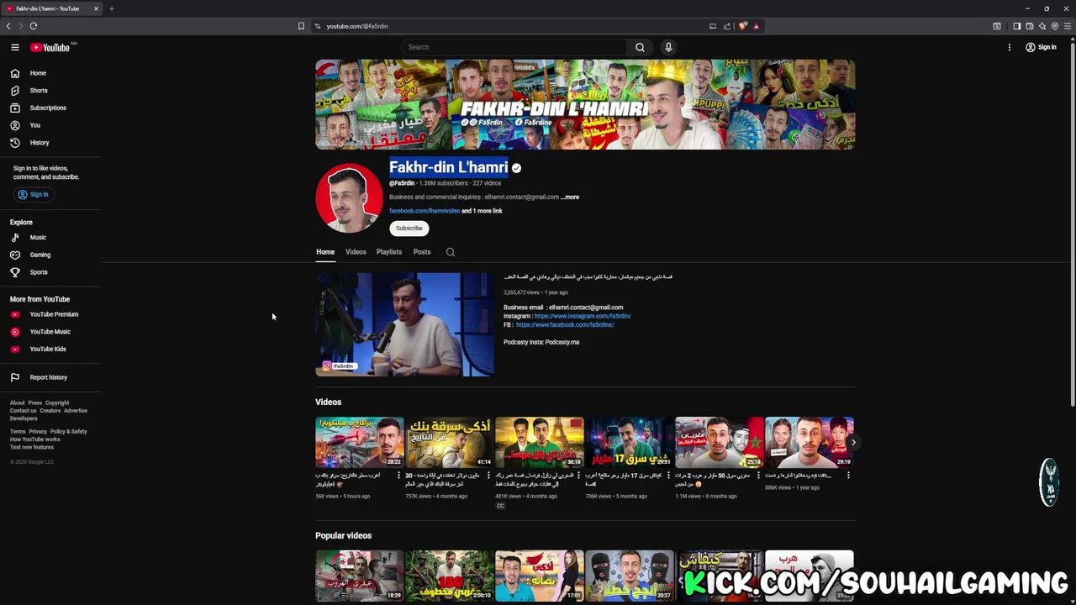Screen dimensions: 1076x605
Task: Open the three-dot settings menu near Sign in
Action: (1010, 47)
